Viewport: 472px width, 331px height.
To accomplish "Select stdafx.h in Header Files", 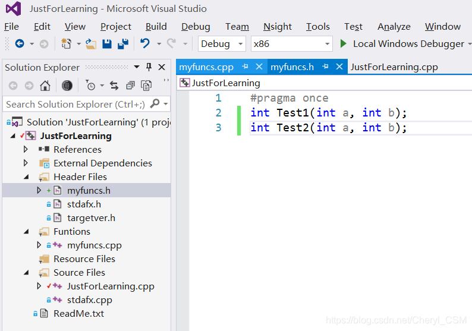I will point(84,204).
